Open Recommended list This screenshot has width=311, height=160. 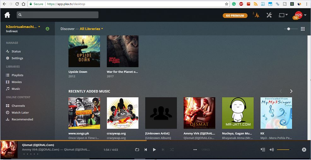(20, 119)
